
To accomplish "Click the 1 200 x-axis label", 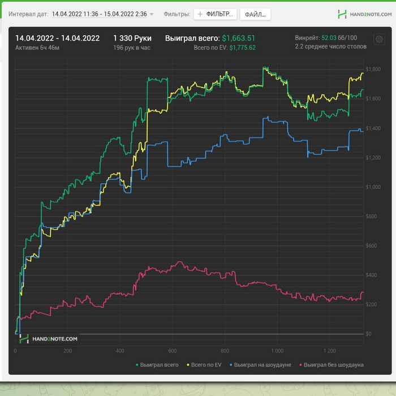I will click(x=330, y=351).
